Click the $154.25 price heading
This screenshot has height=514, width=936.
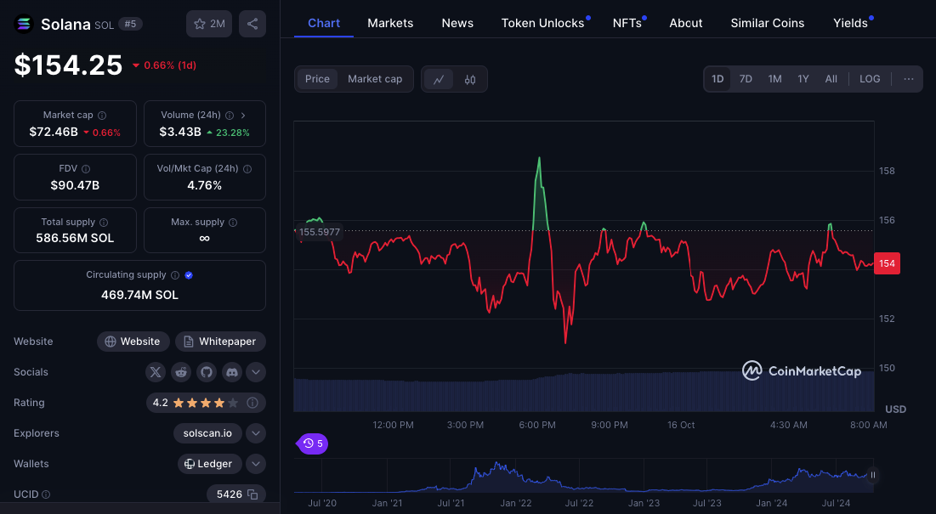68,65
